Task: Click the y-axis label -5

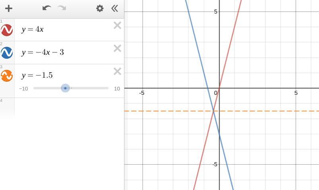Action: (215, 164)
